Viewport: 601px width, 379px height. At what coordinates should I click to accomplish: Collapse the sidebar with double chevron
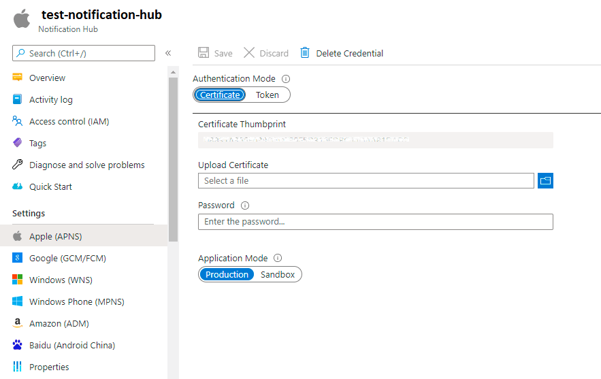(168, 53)
